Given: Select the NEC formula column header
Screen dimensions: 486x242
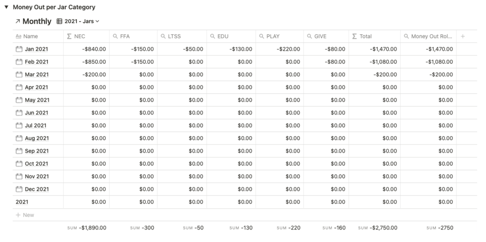Looking at the screenshot, I should coord(87,36).
